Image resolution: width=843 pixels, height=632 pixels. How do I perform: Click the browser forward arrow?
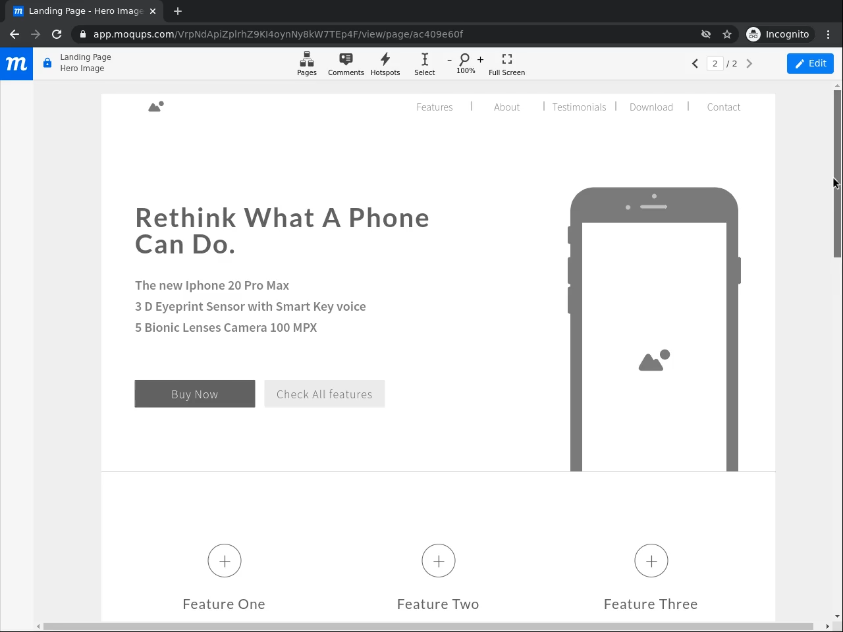point(36,34)
